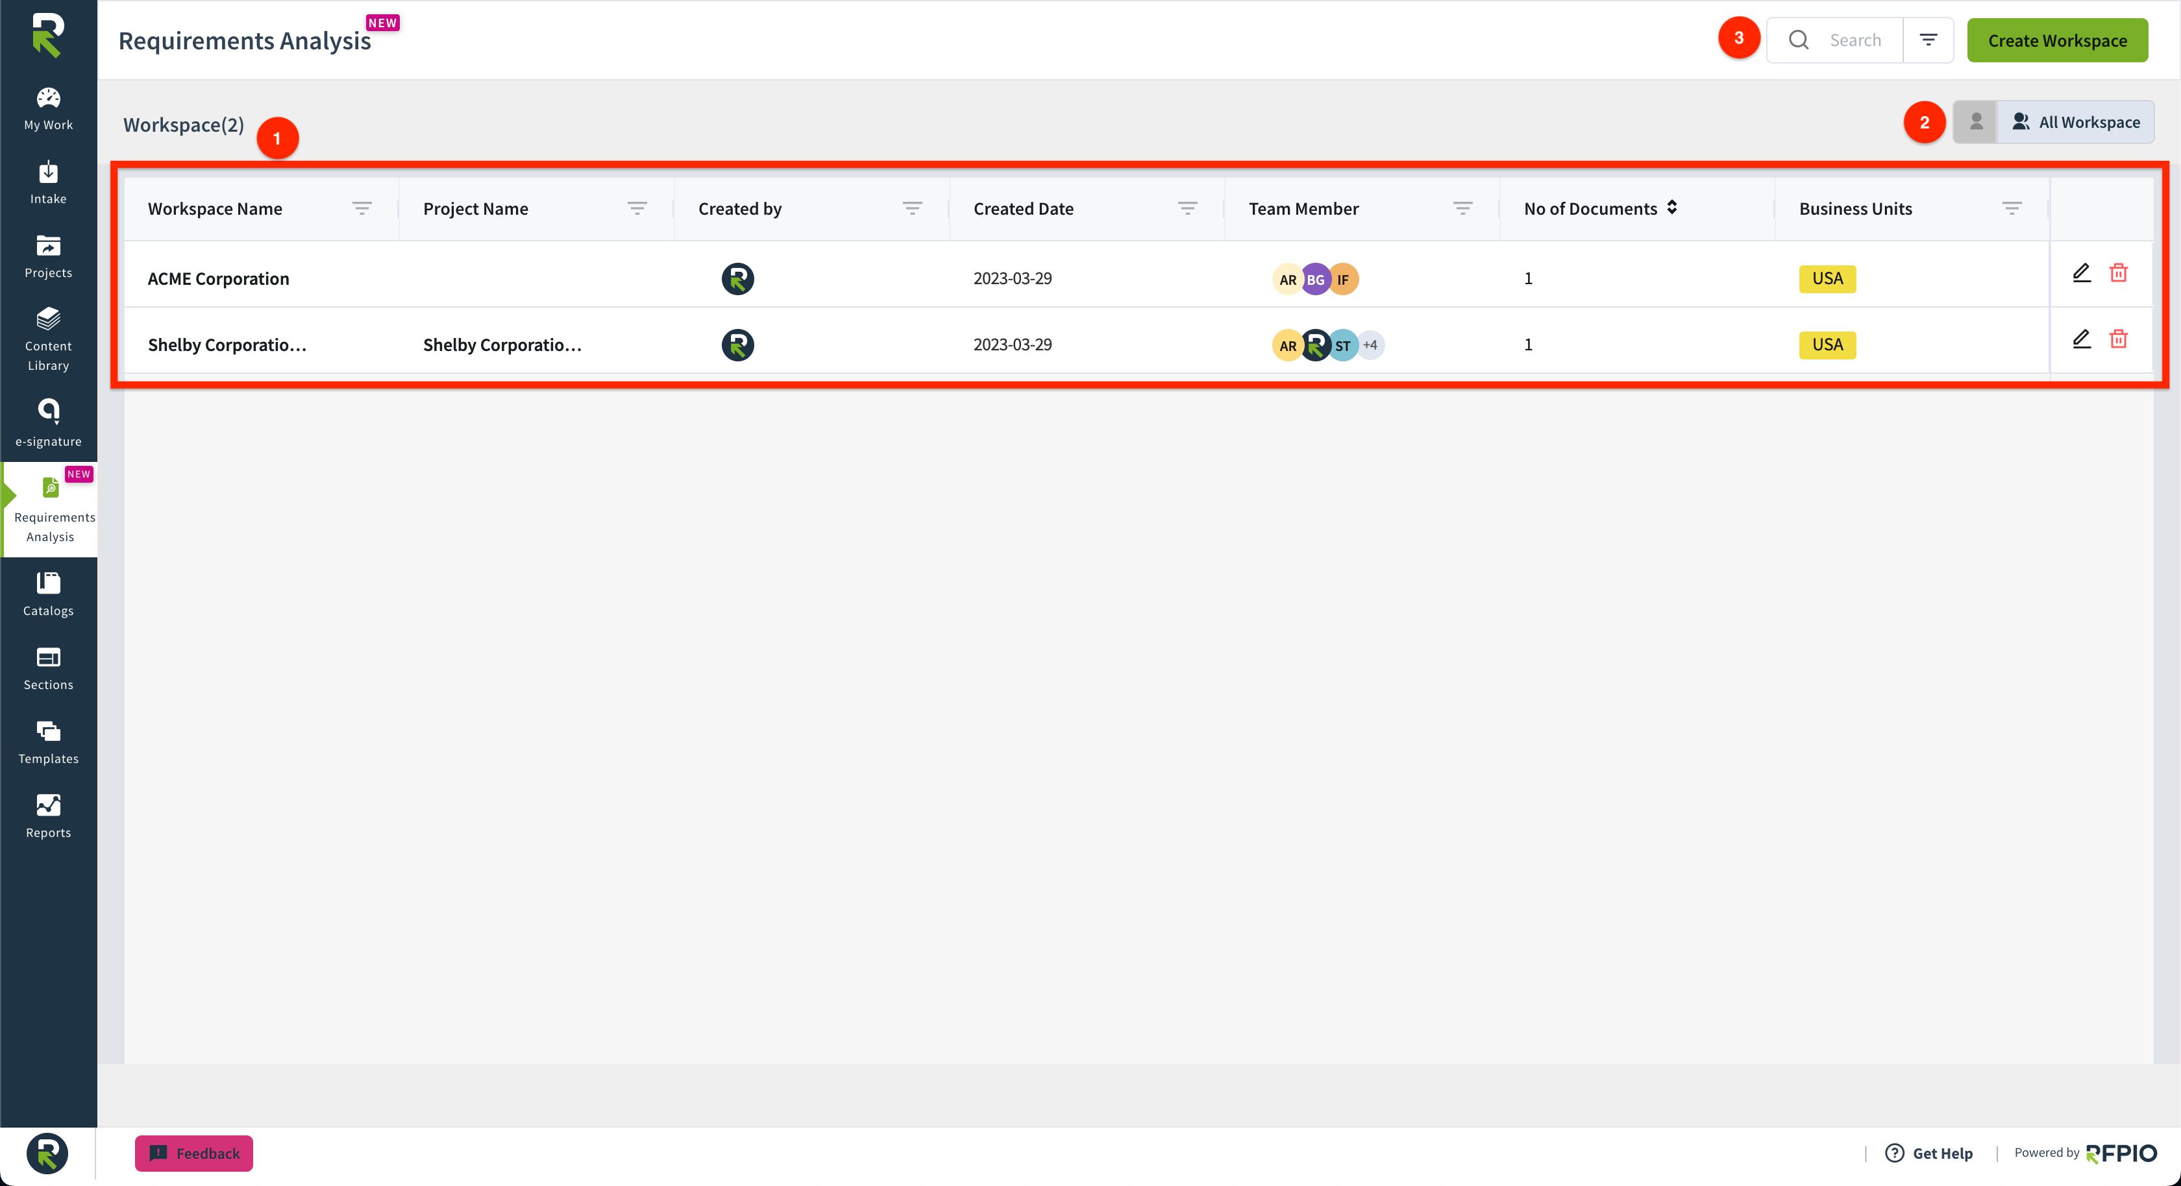Viewport: 2181px width, 1186px height.
Task: Open the e-signature module
Action: (x=48, y=423)
